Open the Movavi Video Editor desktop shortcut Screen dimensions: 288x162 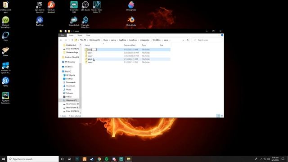click(x=97, y=7)
